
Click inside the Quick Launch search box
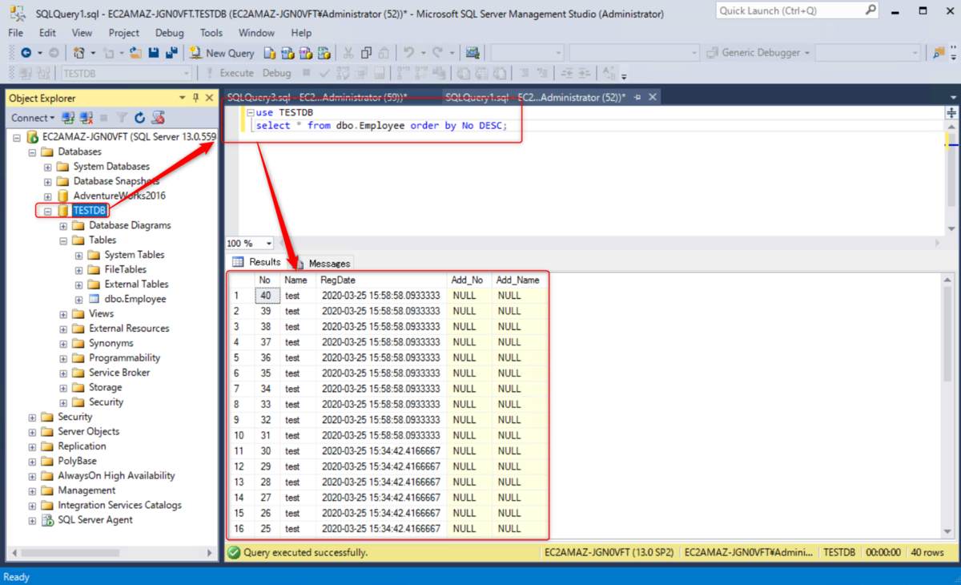(793, 10)
